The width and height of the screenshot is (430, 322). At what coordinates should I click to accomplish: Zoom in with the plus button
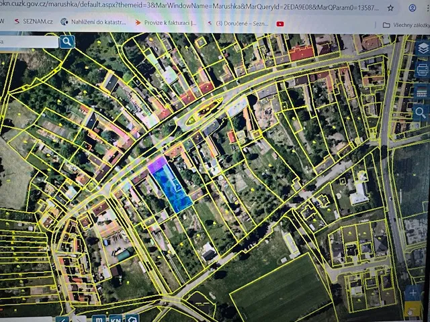[413, 293]
